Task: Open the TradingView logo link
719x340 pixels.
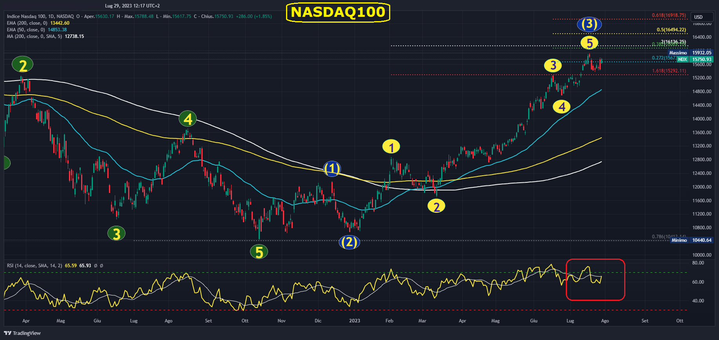Action: [22, 333]
